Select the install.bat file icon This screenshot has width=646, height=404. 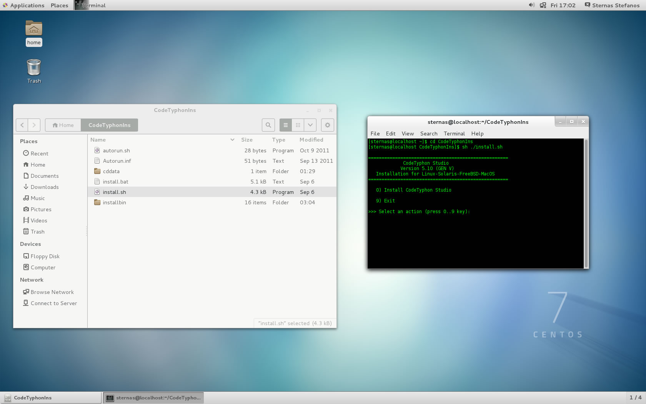tap(97, 182)
